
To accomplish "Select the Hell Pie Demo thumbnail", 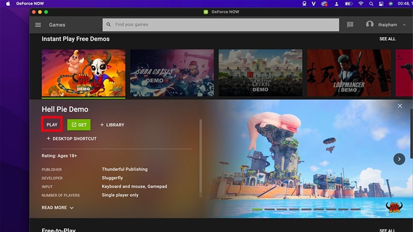I will coord(84,73).
